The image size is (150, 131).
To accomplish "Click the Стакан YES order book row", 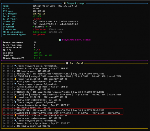I will pyautogui.click(x=41, y=21).
